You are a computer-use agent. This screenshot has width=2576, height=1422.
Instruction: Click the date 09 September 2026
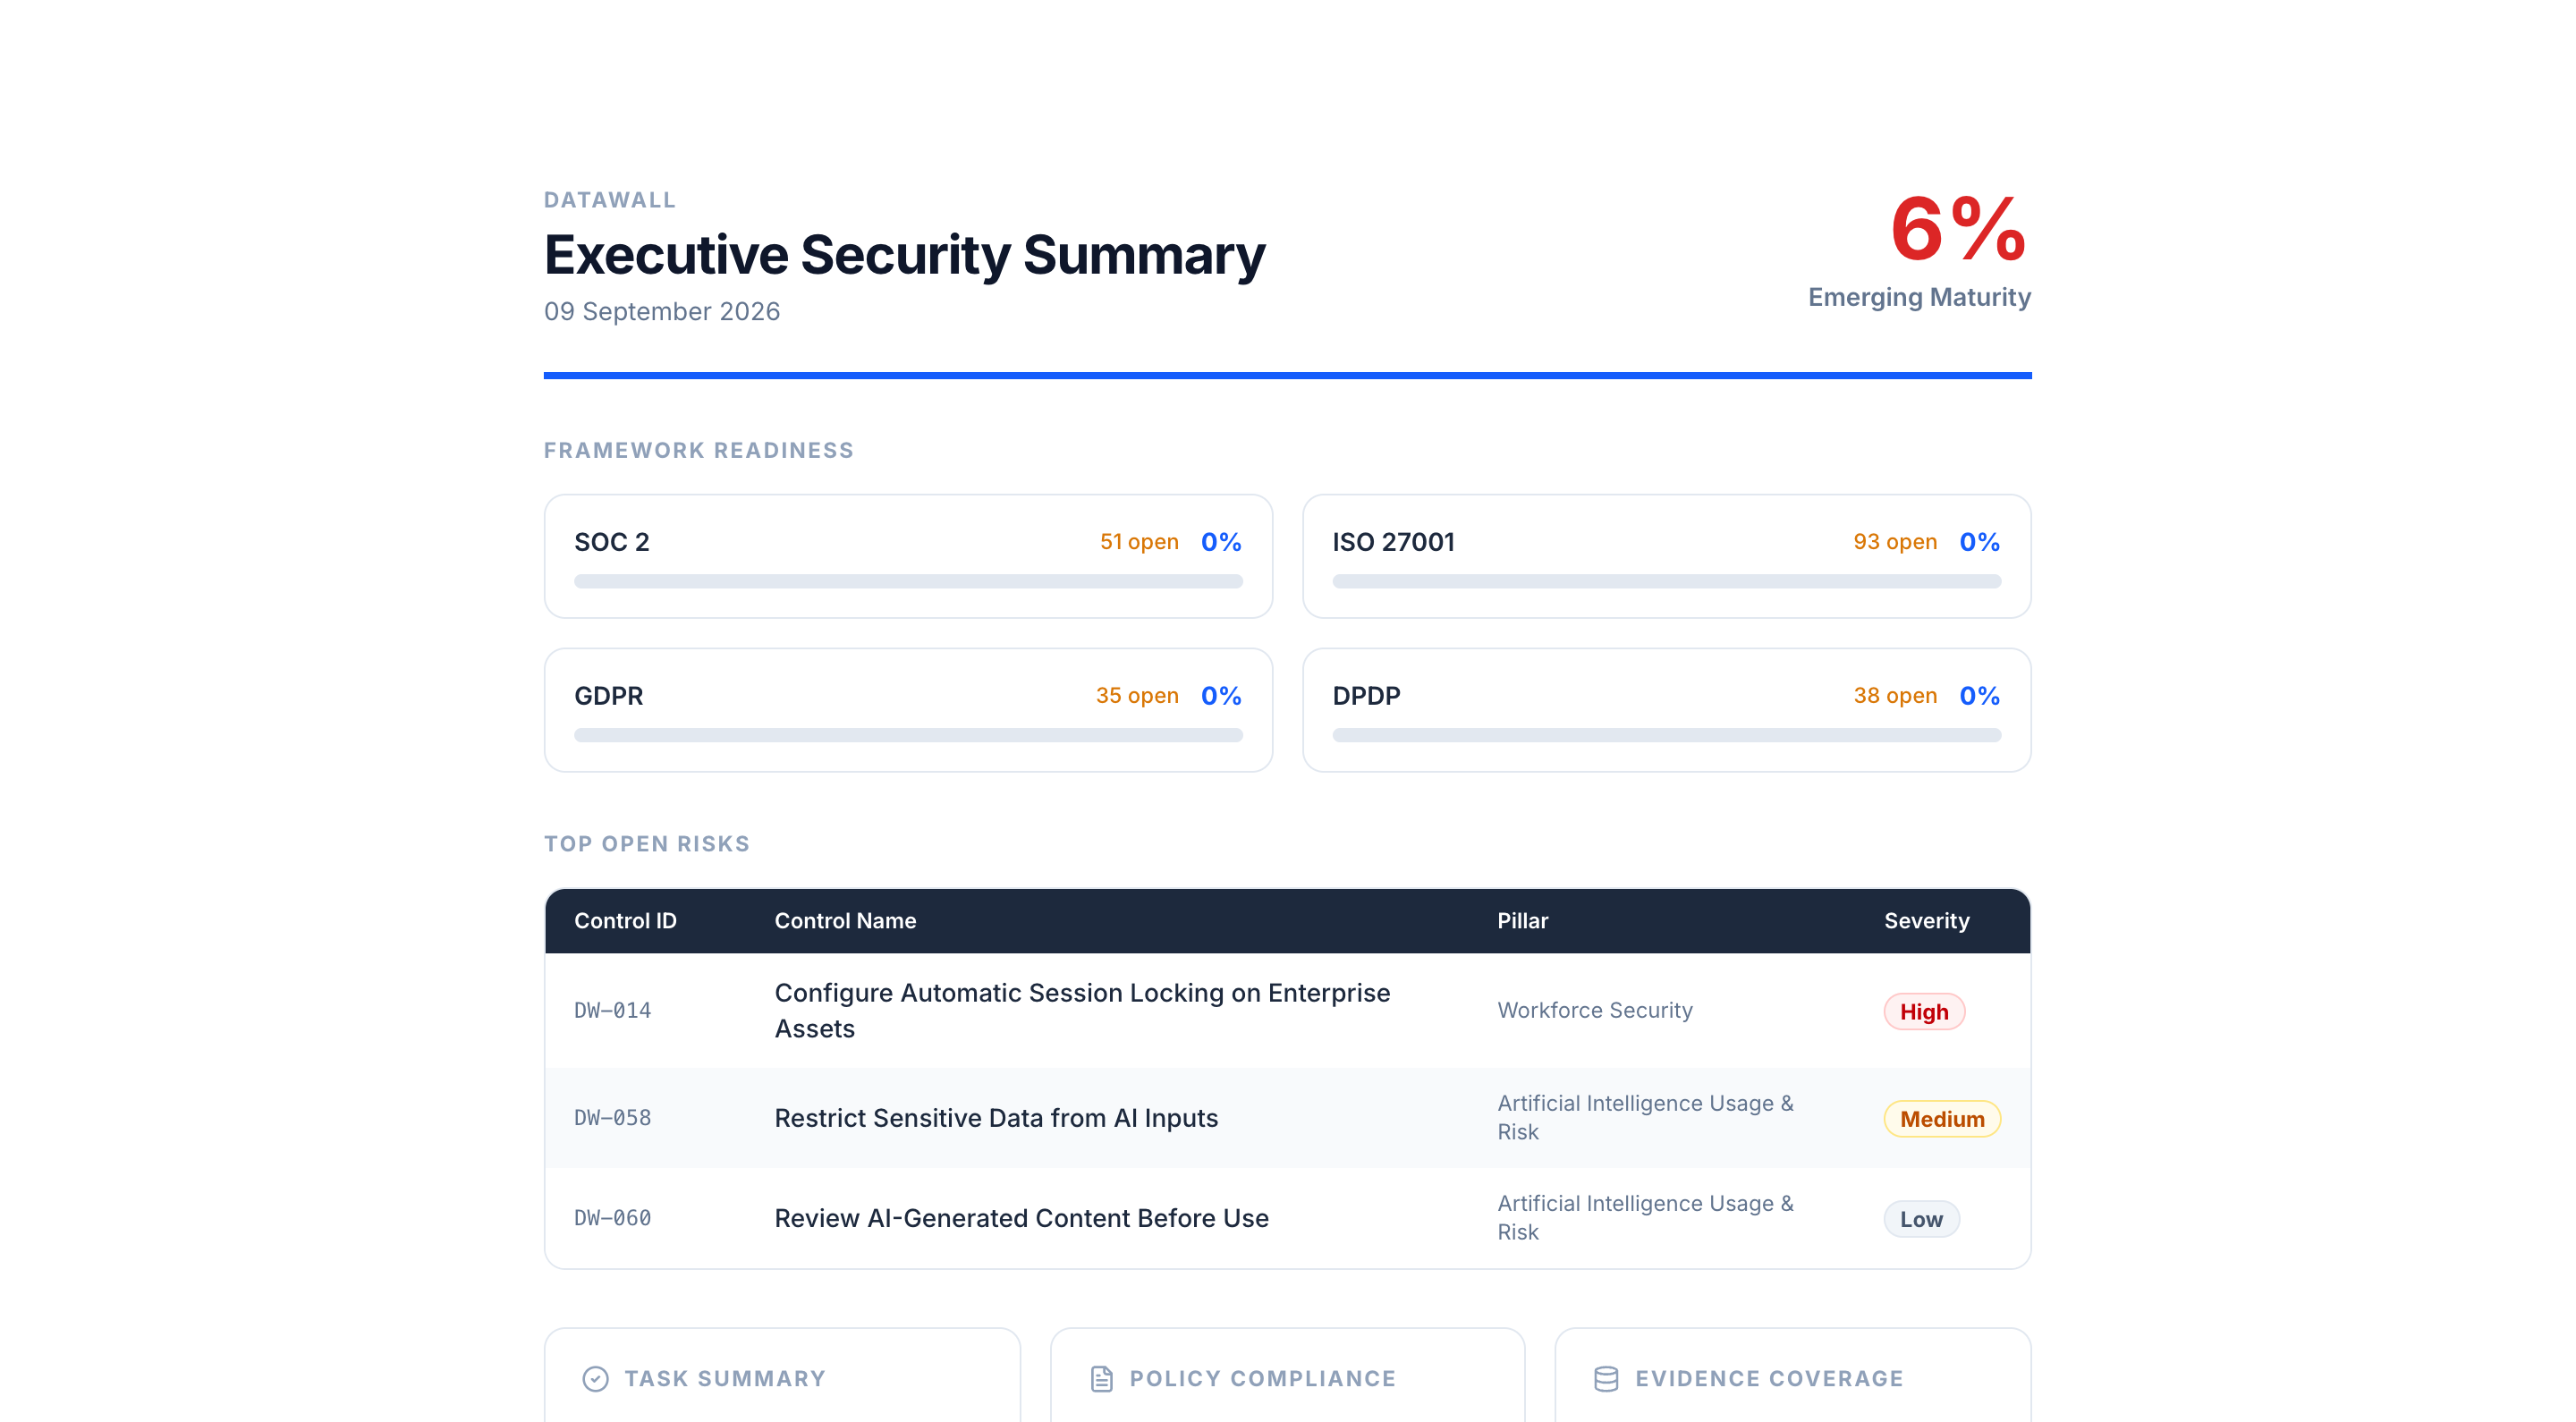[x=661, y=312]
